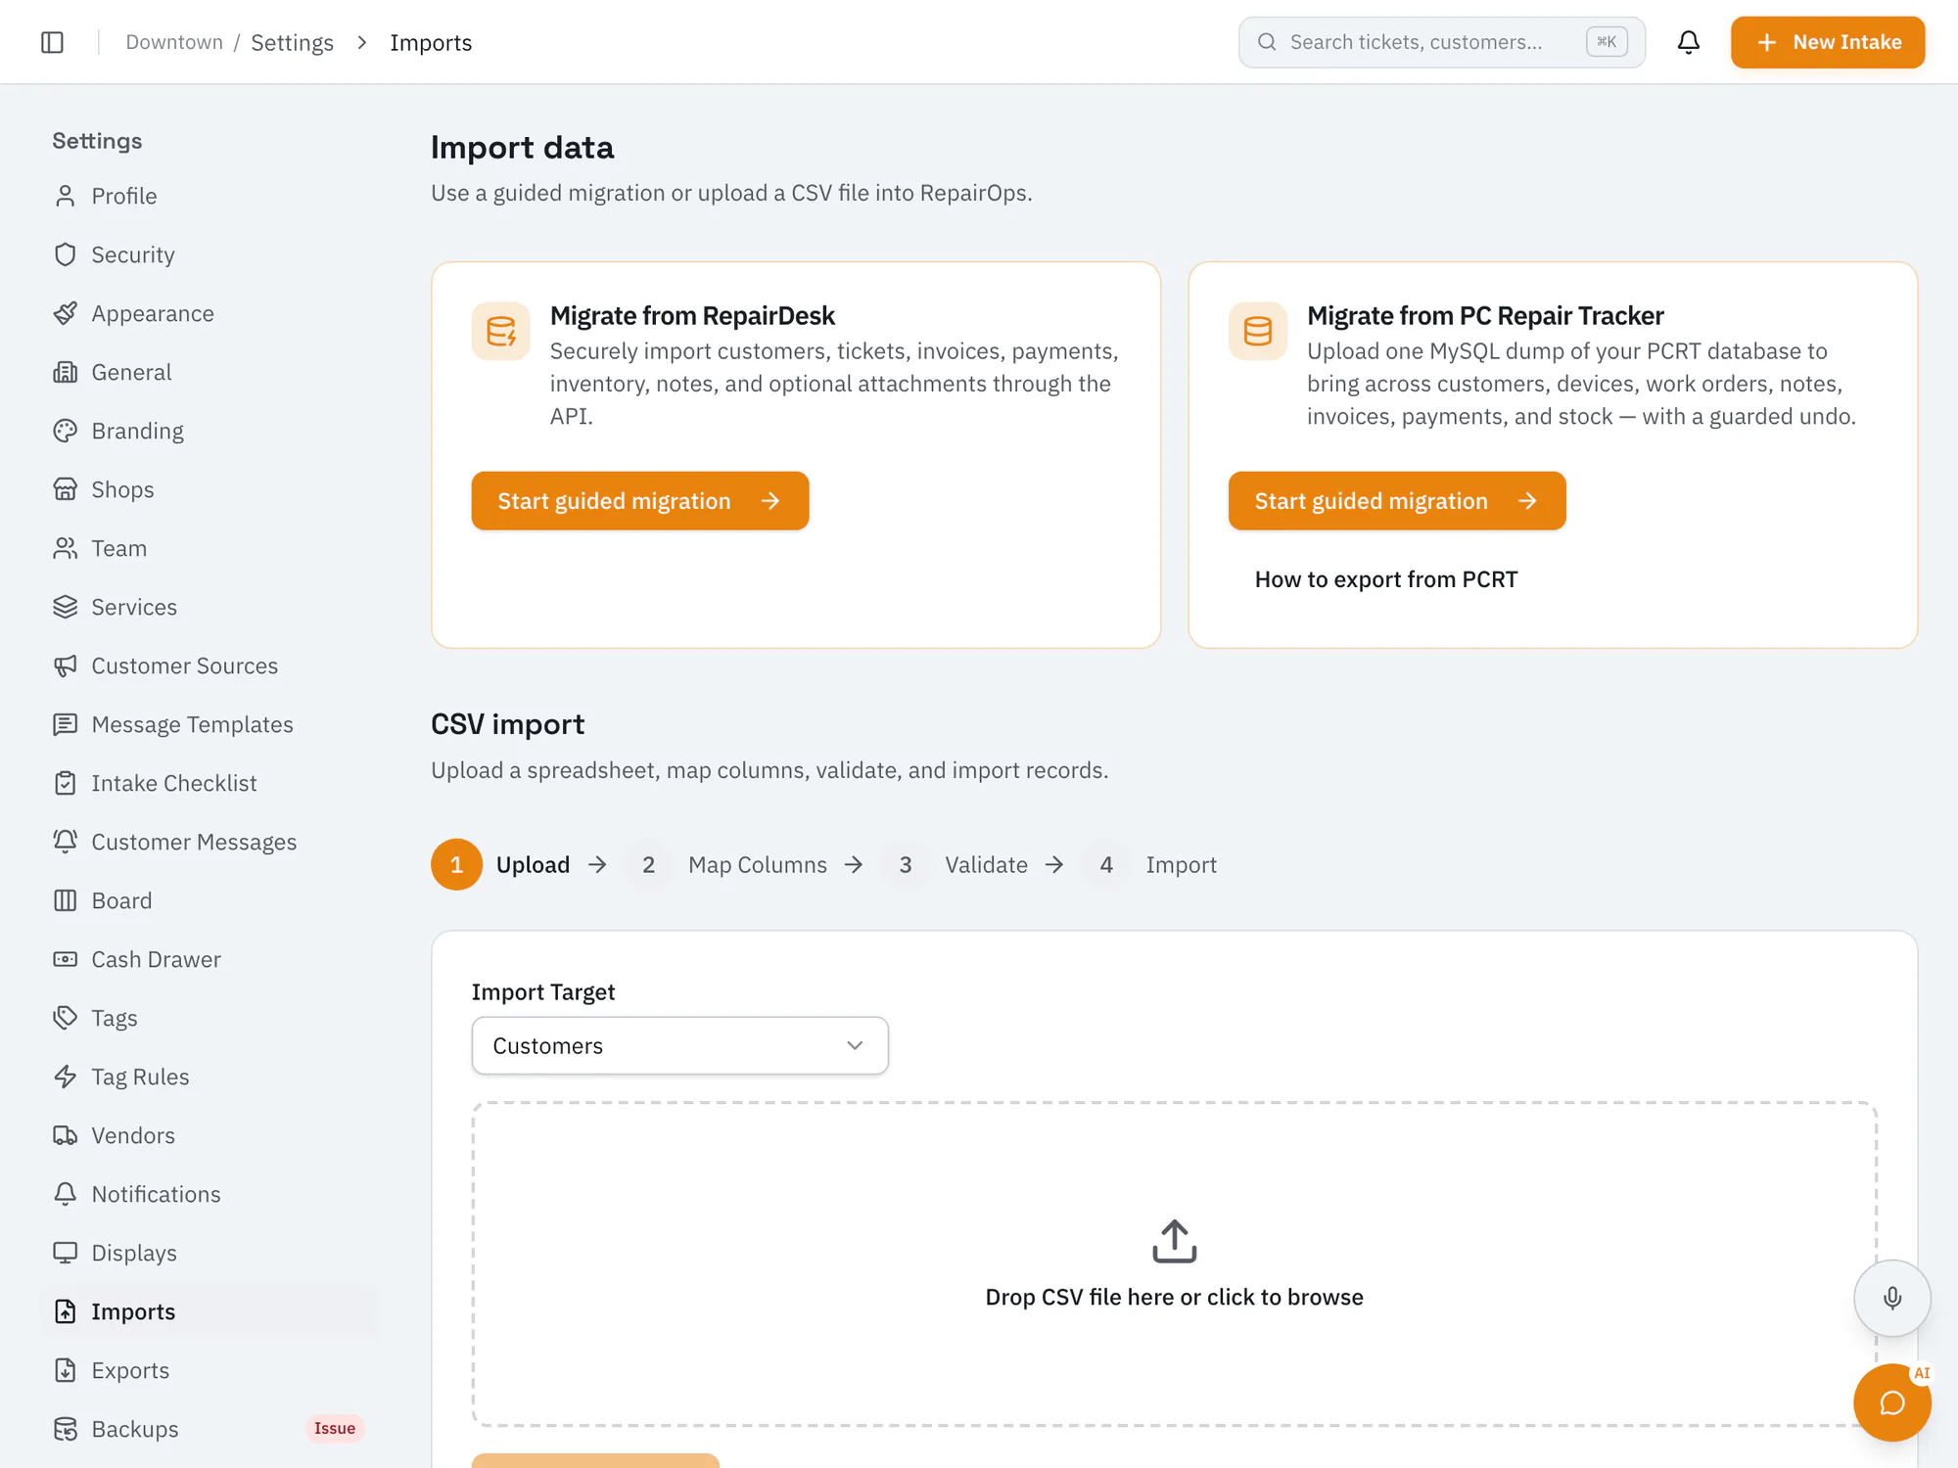Select step 3 Validate
This screenshot has height=1468, width=1958.
coord(955,864)
